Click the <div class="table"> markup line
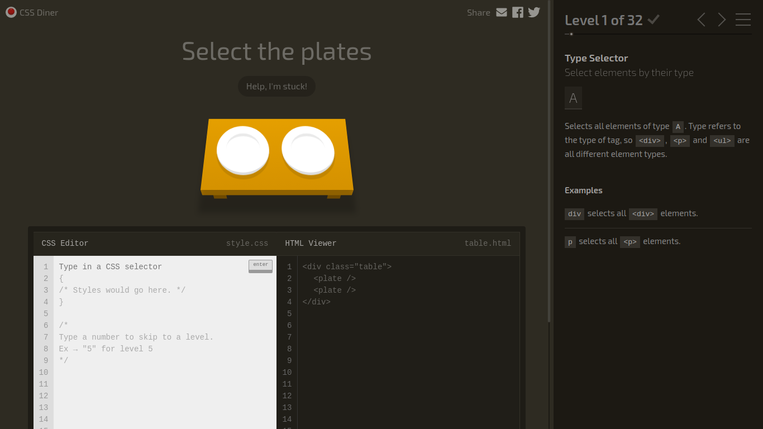The image size is (763, 429). (347, 266)
